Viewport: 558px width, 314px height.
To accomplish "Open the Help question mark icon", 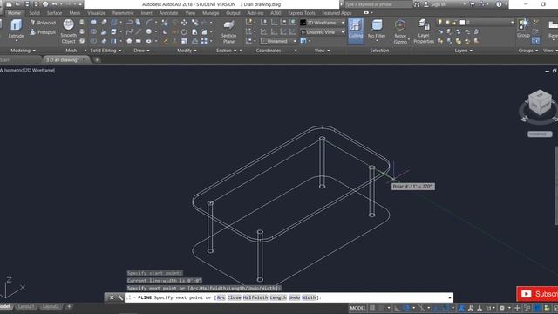I will click(499, 4).
